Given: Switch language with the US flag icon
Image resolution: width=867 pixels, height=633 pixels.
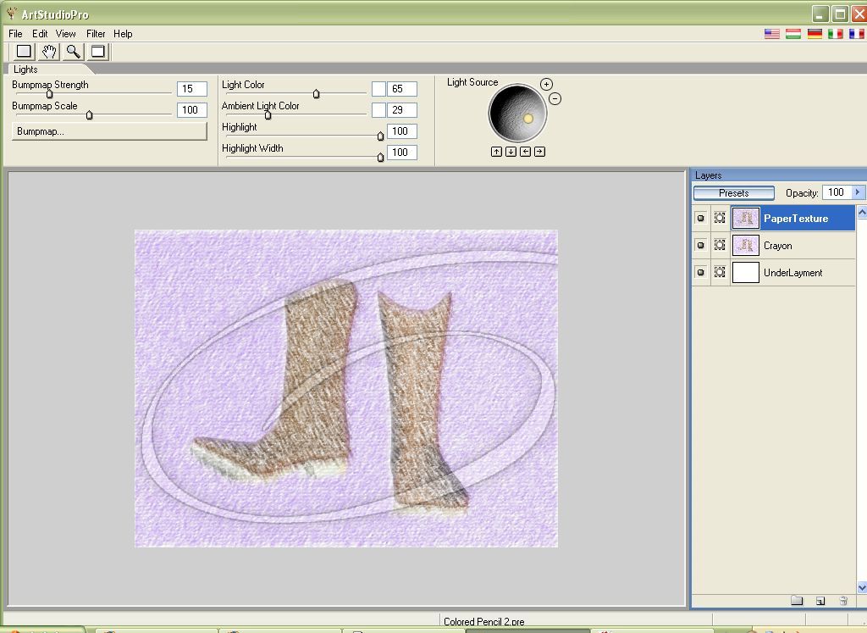Looking at the screenshot, I should [770, 34].
